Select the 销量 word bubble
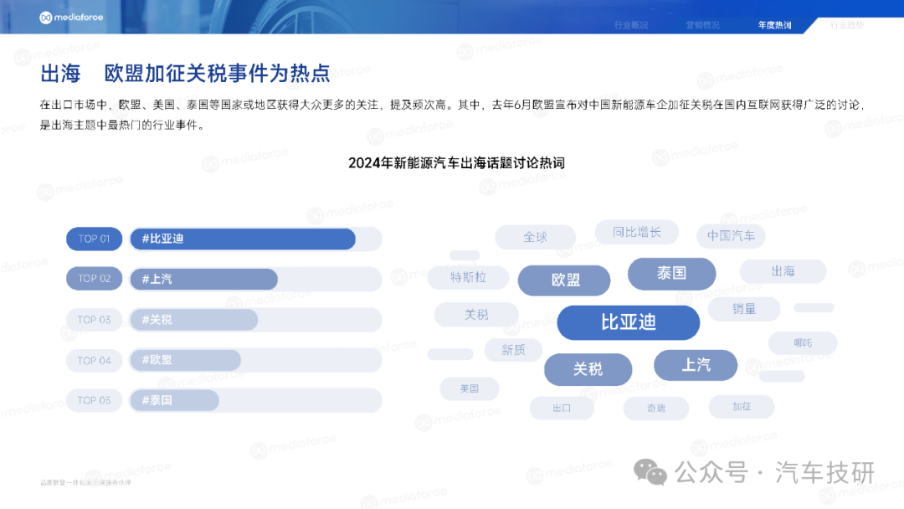 click(x=744, y=309)
